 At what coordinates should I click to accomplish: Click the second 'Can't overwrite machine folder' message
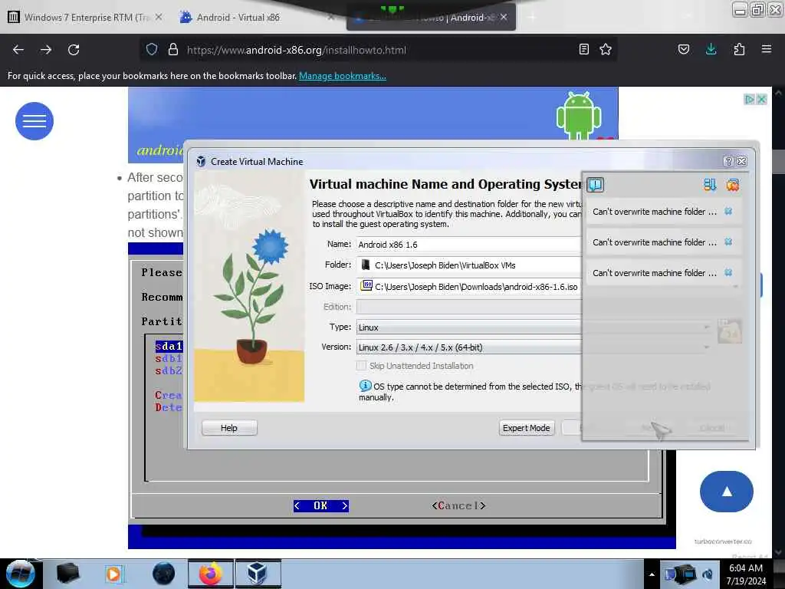click(x=655, y=242)
